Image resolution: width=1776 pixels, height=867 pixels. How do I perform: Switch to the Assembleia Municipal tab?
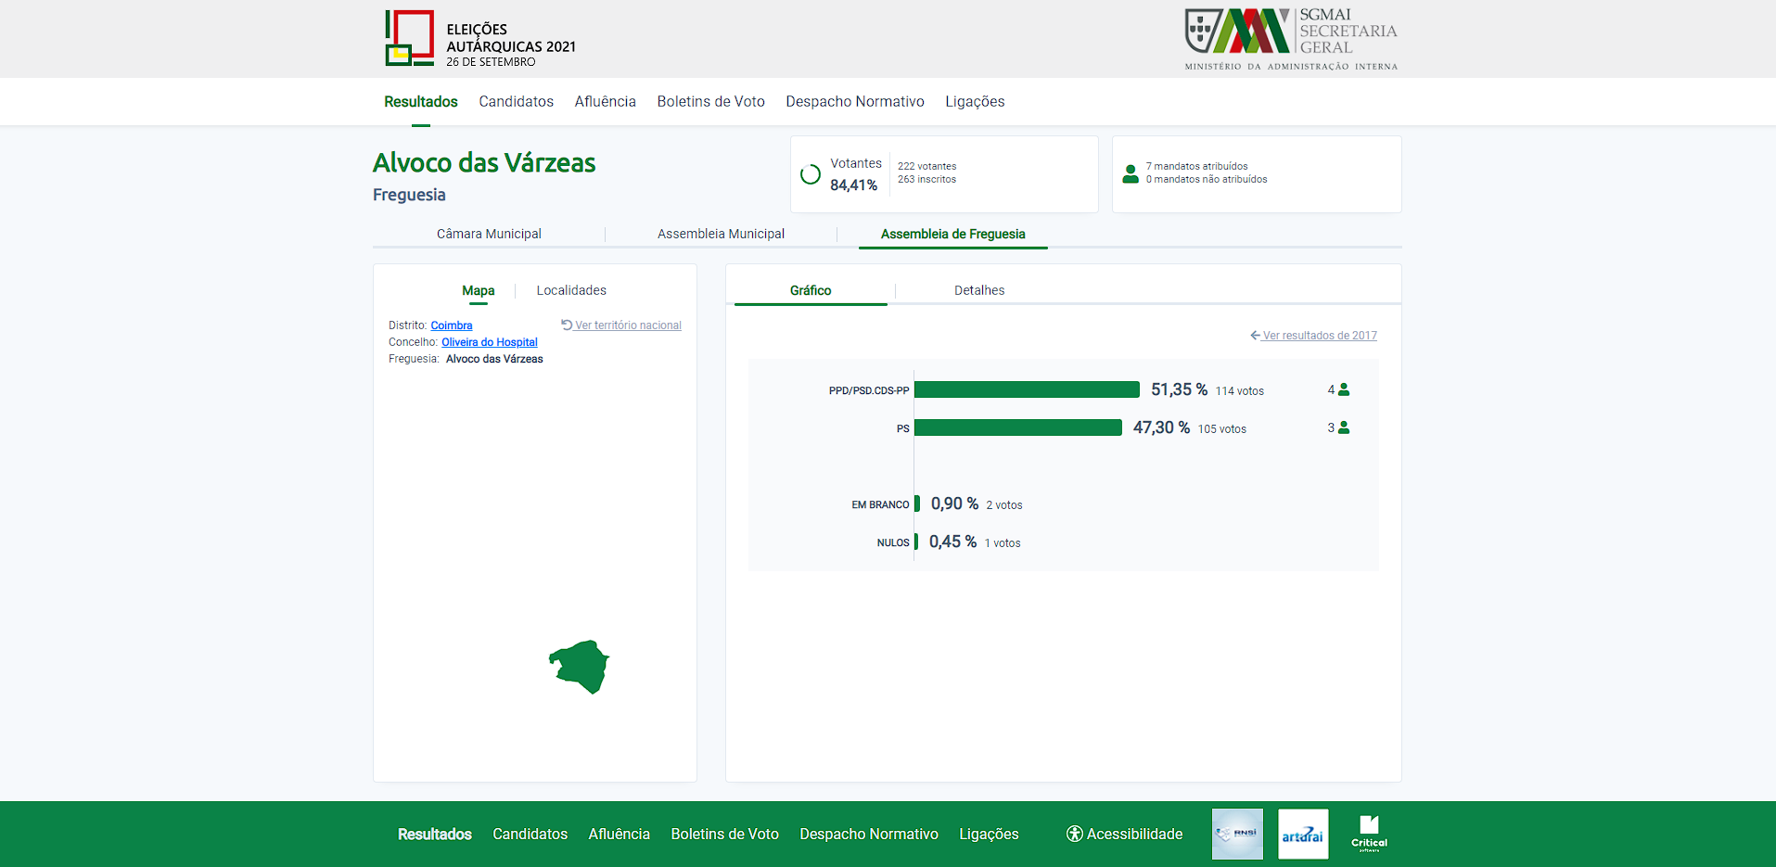click(x=721, y=234)
